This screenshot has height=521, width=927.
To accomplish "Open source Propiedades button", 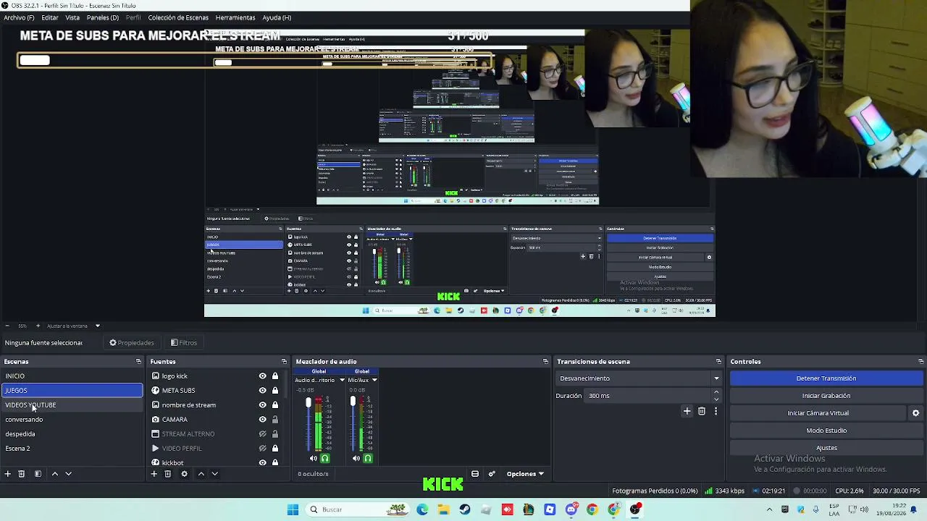I will pos(132,343).
